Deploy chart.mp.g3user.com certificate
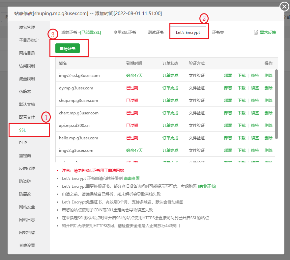Image resolution: width=290 pixels, height=260 pixels. pyautogui.click(x=228, y=113)
